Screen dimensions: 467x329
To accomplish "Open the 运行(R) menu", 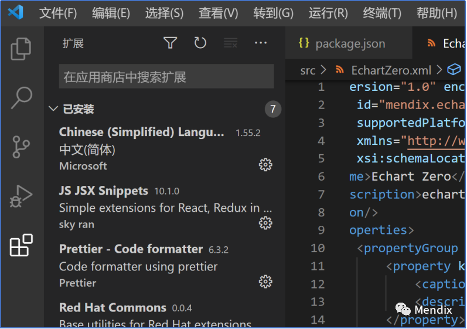I will point(328,13).
